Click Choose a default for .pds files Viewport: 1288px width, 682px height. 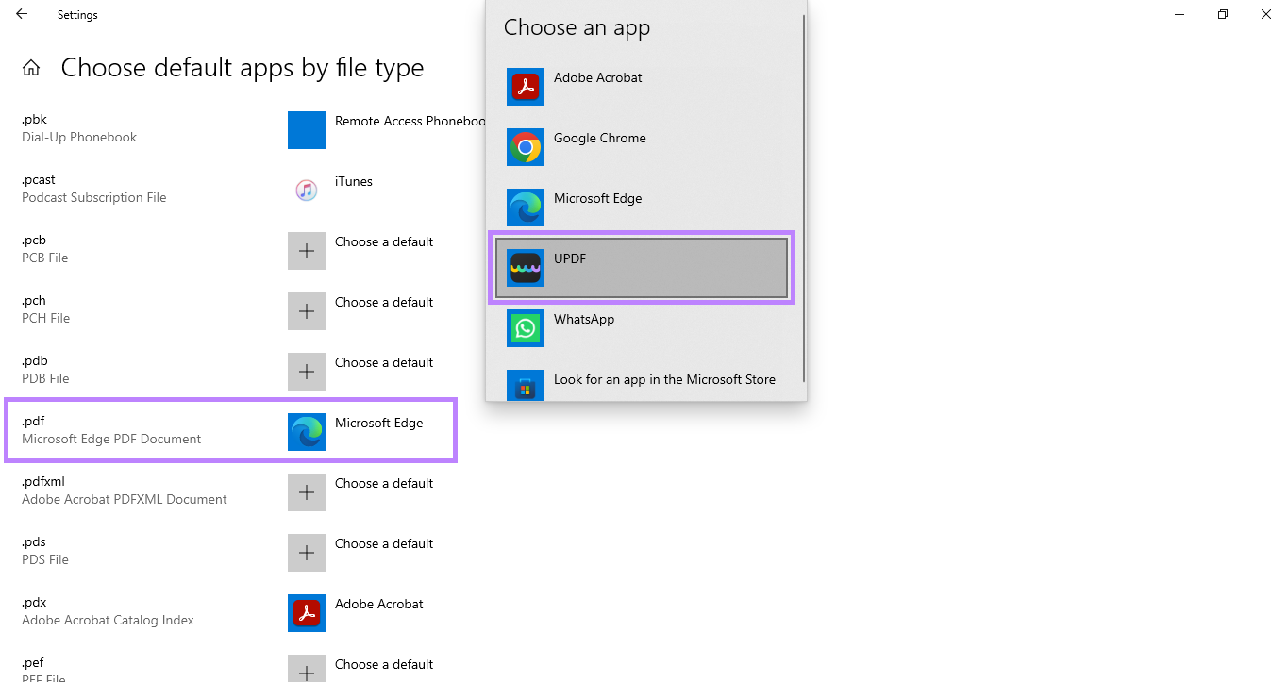306,552
